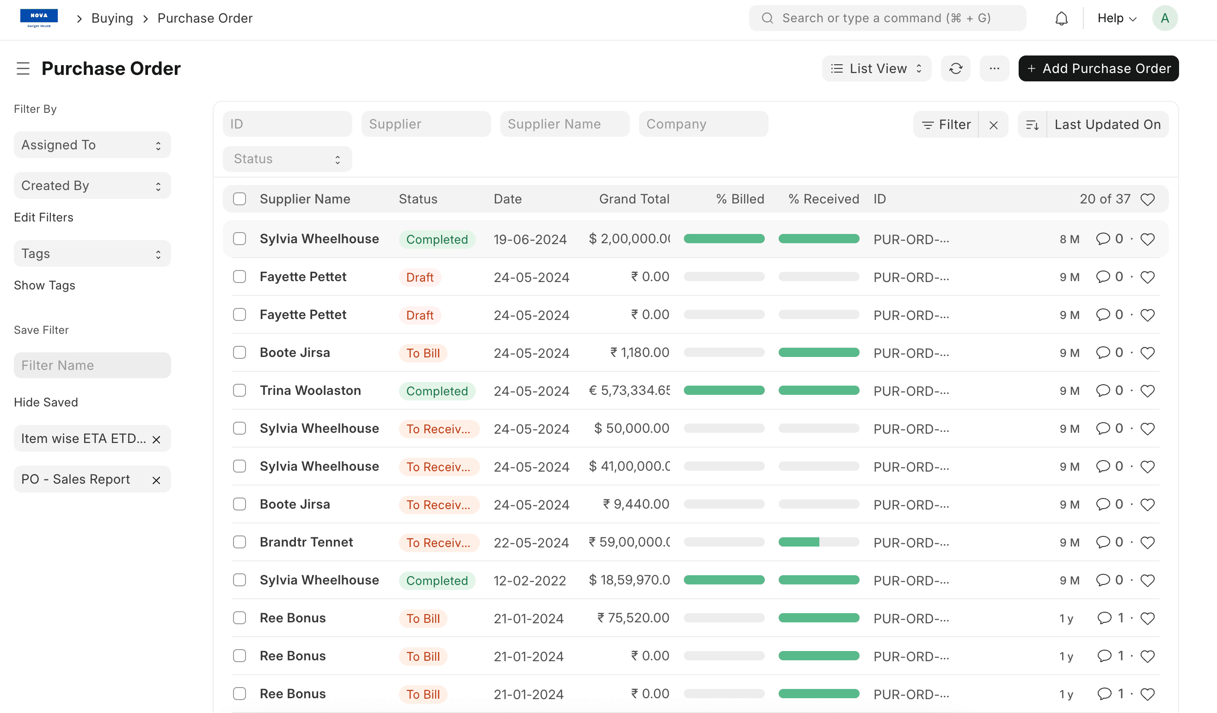Open Edit Filters
This screenshot has width=1217, height=713.
[43, 217]
